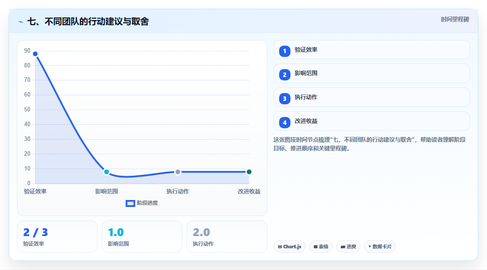Click the 验证效率 data point at 88
The image size is (487, 270).
point(35,54)
